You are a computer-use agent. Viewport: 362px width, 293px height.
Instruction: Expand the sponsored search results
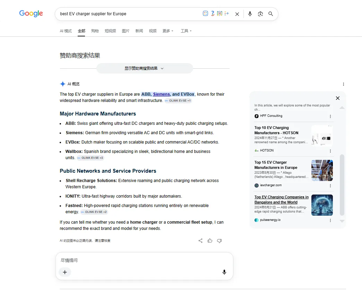145,68
